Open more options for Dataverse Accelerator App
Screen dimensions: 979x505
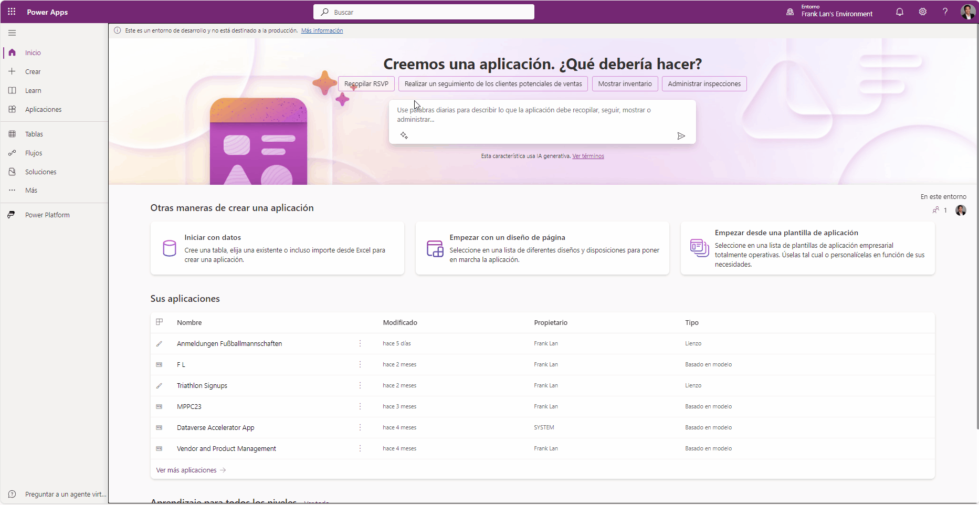(360, 427)
